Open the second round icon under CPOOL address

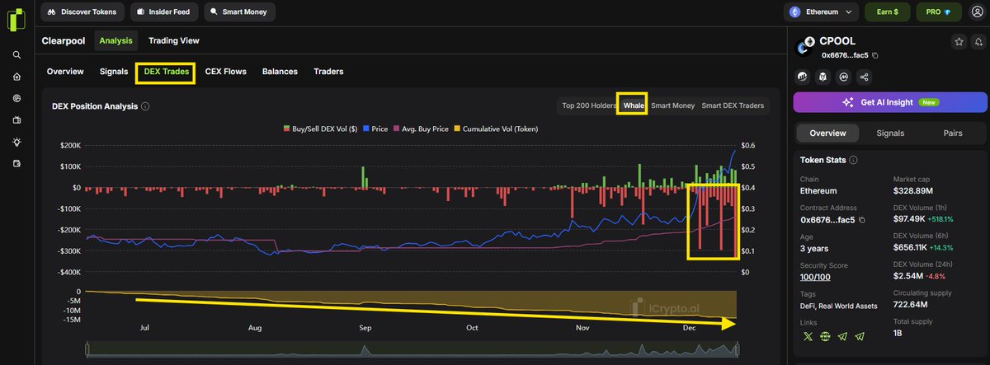tap(823, 77)
